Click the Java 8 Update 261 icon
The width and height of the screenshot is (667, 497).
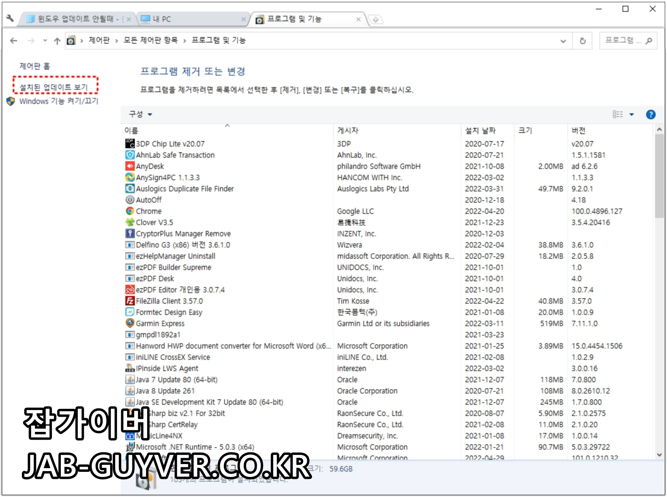130,390
